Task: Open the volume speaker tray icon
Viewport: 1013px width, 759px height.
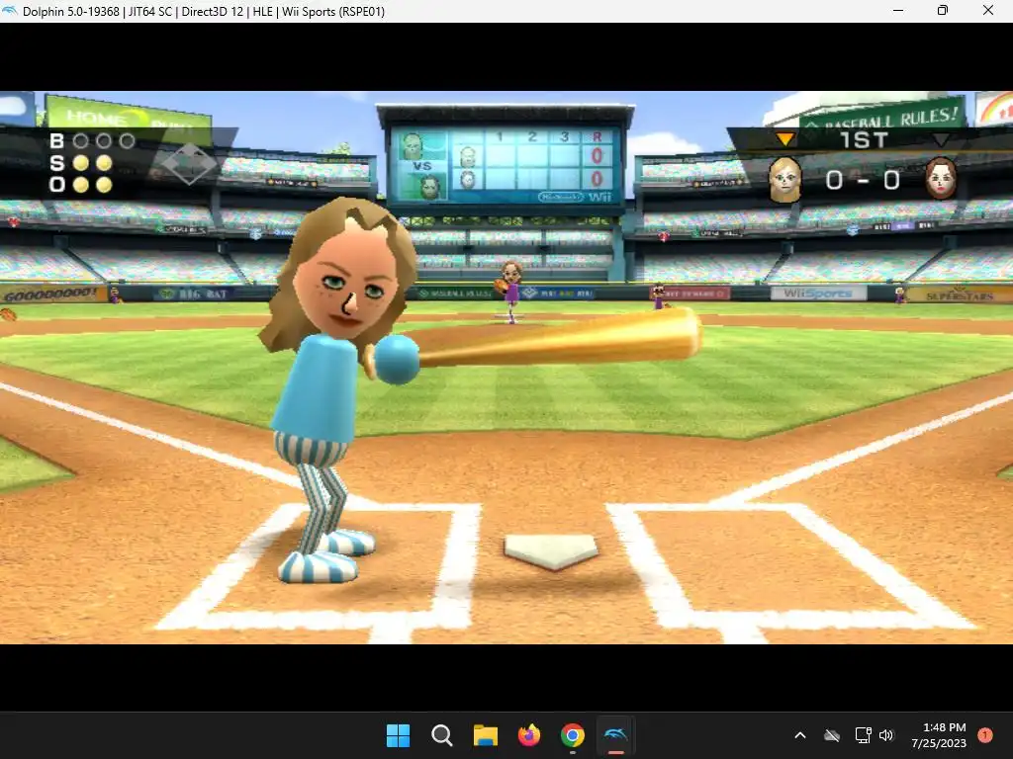Action: coord(886,735)
